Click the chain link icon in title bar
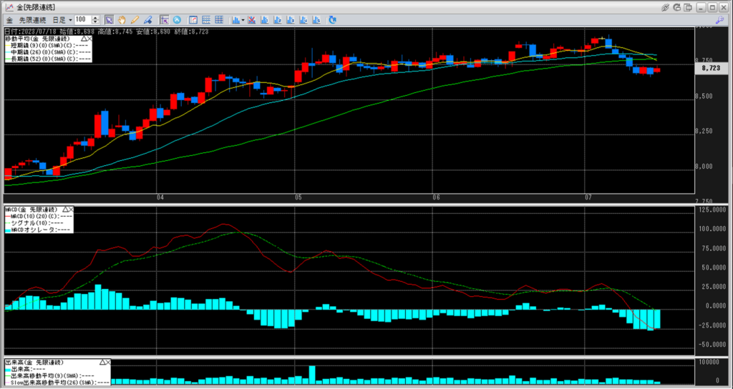Viewport: 733px width, 389px height. click(666, 6)
